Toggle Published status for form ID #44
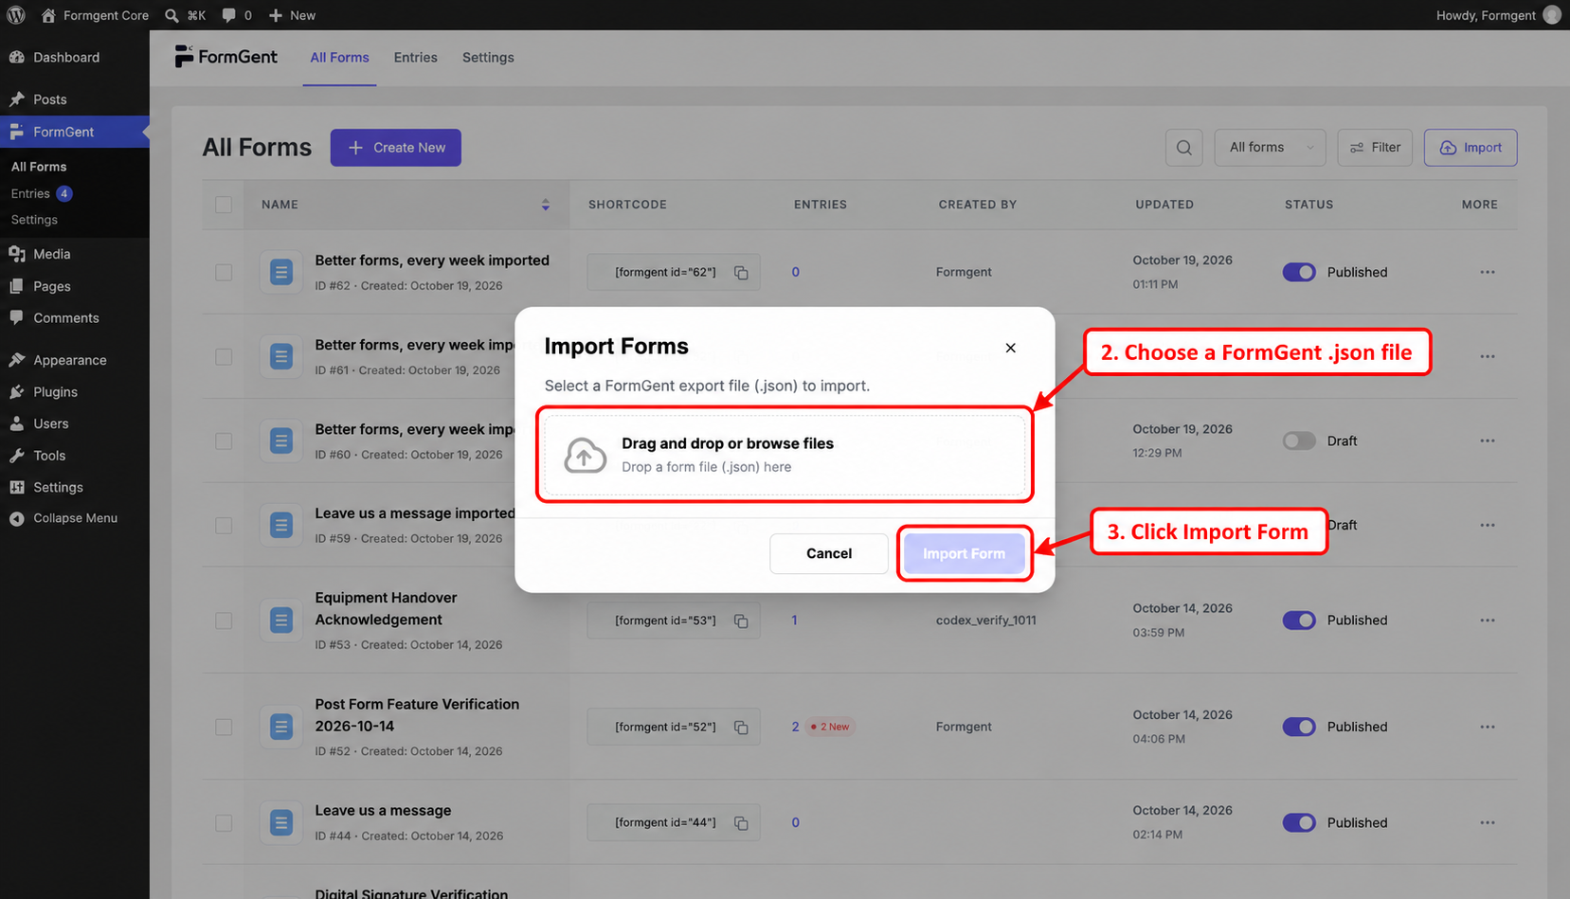This screenshot has height=899, width=1570. point(1299,822)
